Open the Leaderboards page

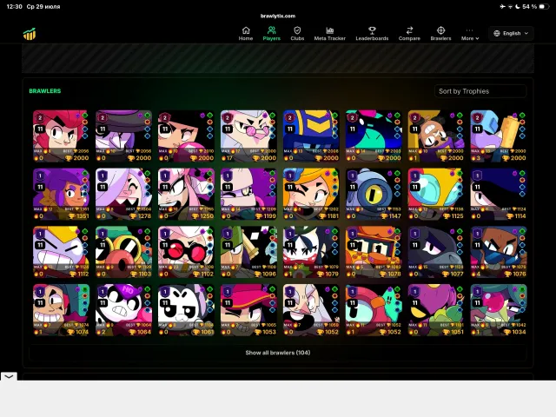click(372, 34)
